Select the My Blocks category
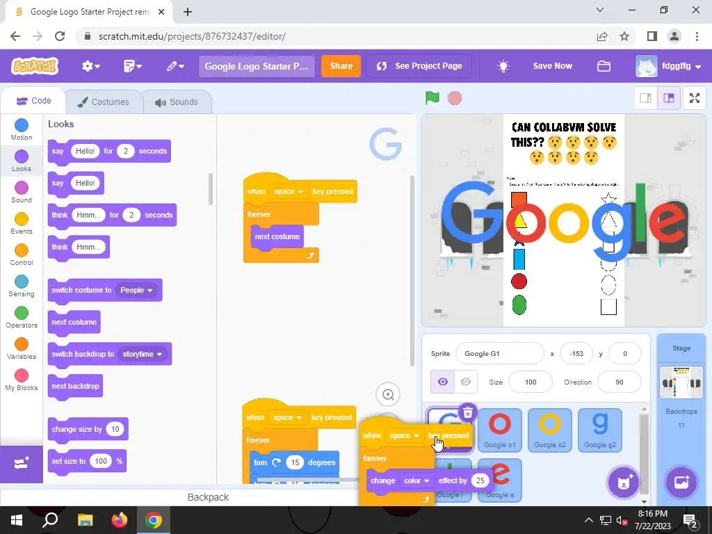Viewport: 712px width, 534px height. [x=22, y=380]
